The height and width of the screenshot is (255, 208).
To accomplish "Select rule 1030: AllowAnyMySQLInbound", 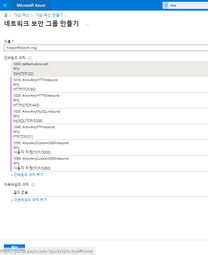I will pos(109,116).
